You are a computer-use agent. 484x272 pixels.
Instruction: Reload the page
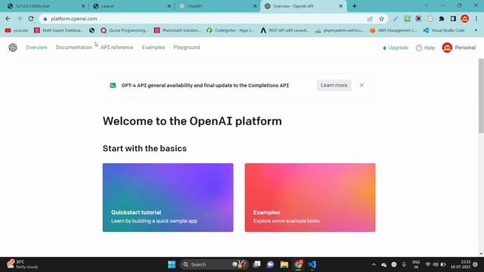click(31, 19)
